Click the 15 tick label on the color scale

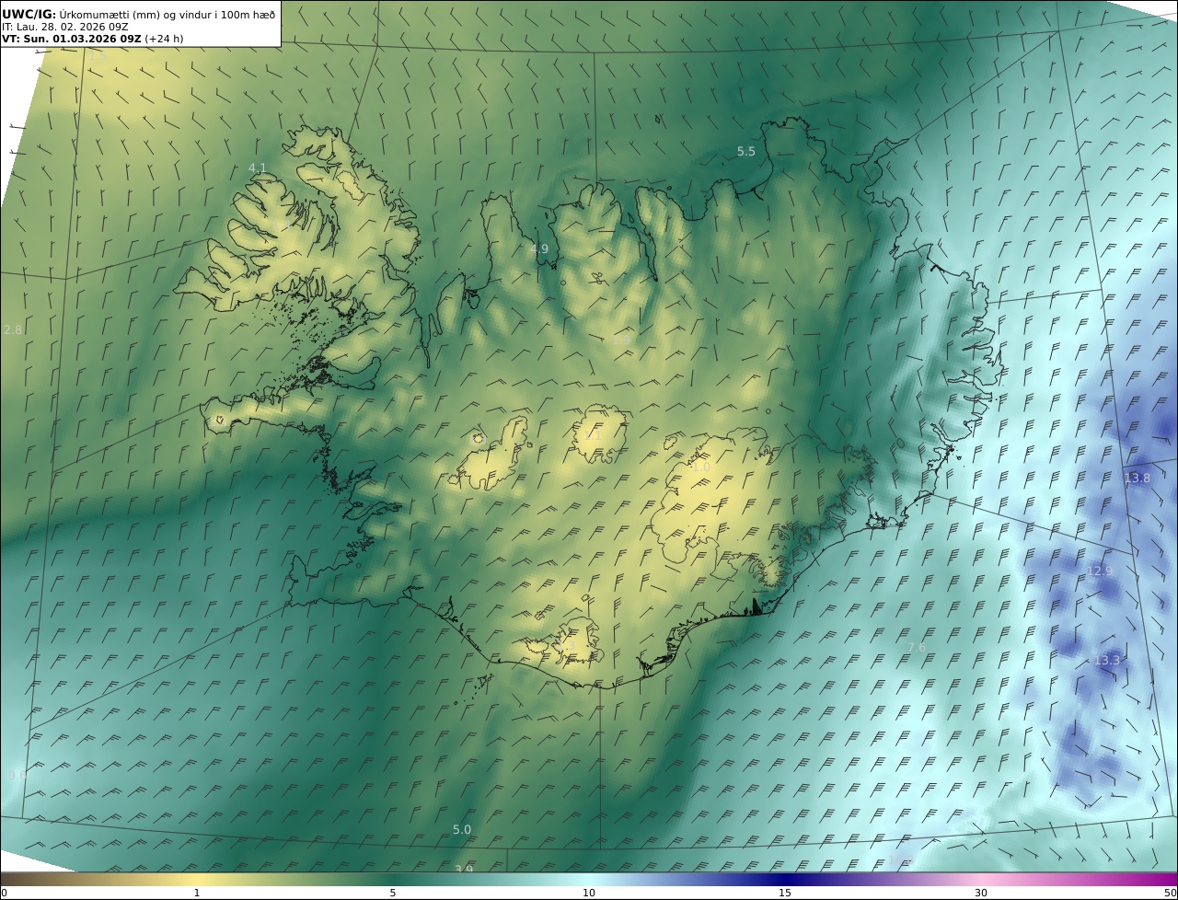[785, 893]
